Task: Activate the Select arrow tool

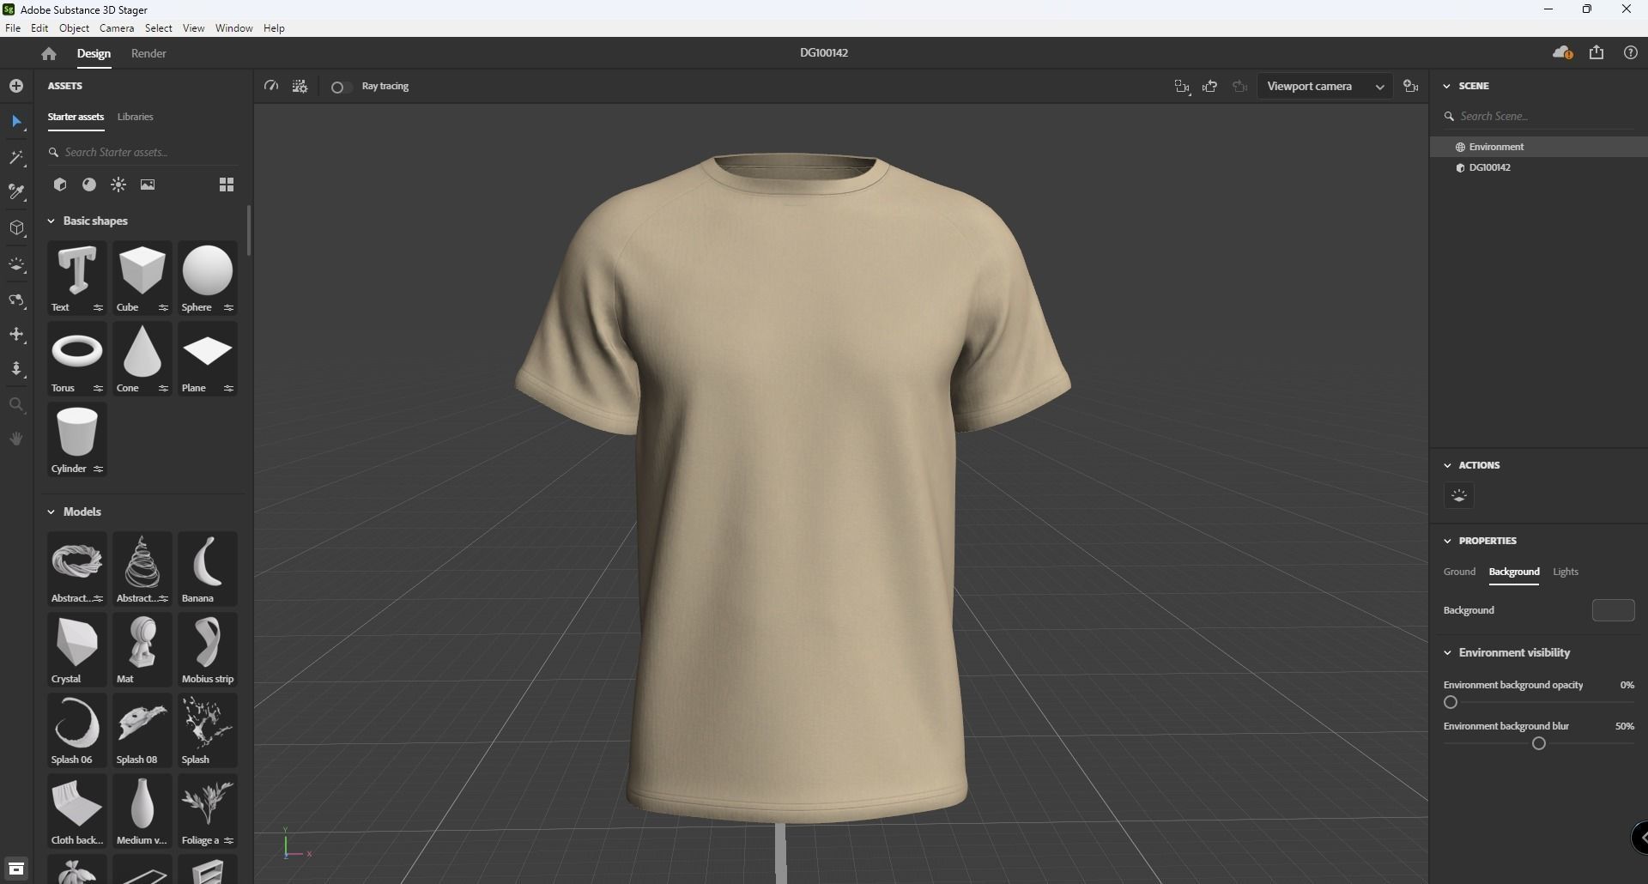Action: tap(16, 122)
